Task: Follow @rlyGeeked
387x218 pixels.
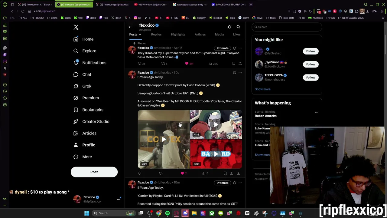Action: tap(311, 51)
